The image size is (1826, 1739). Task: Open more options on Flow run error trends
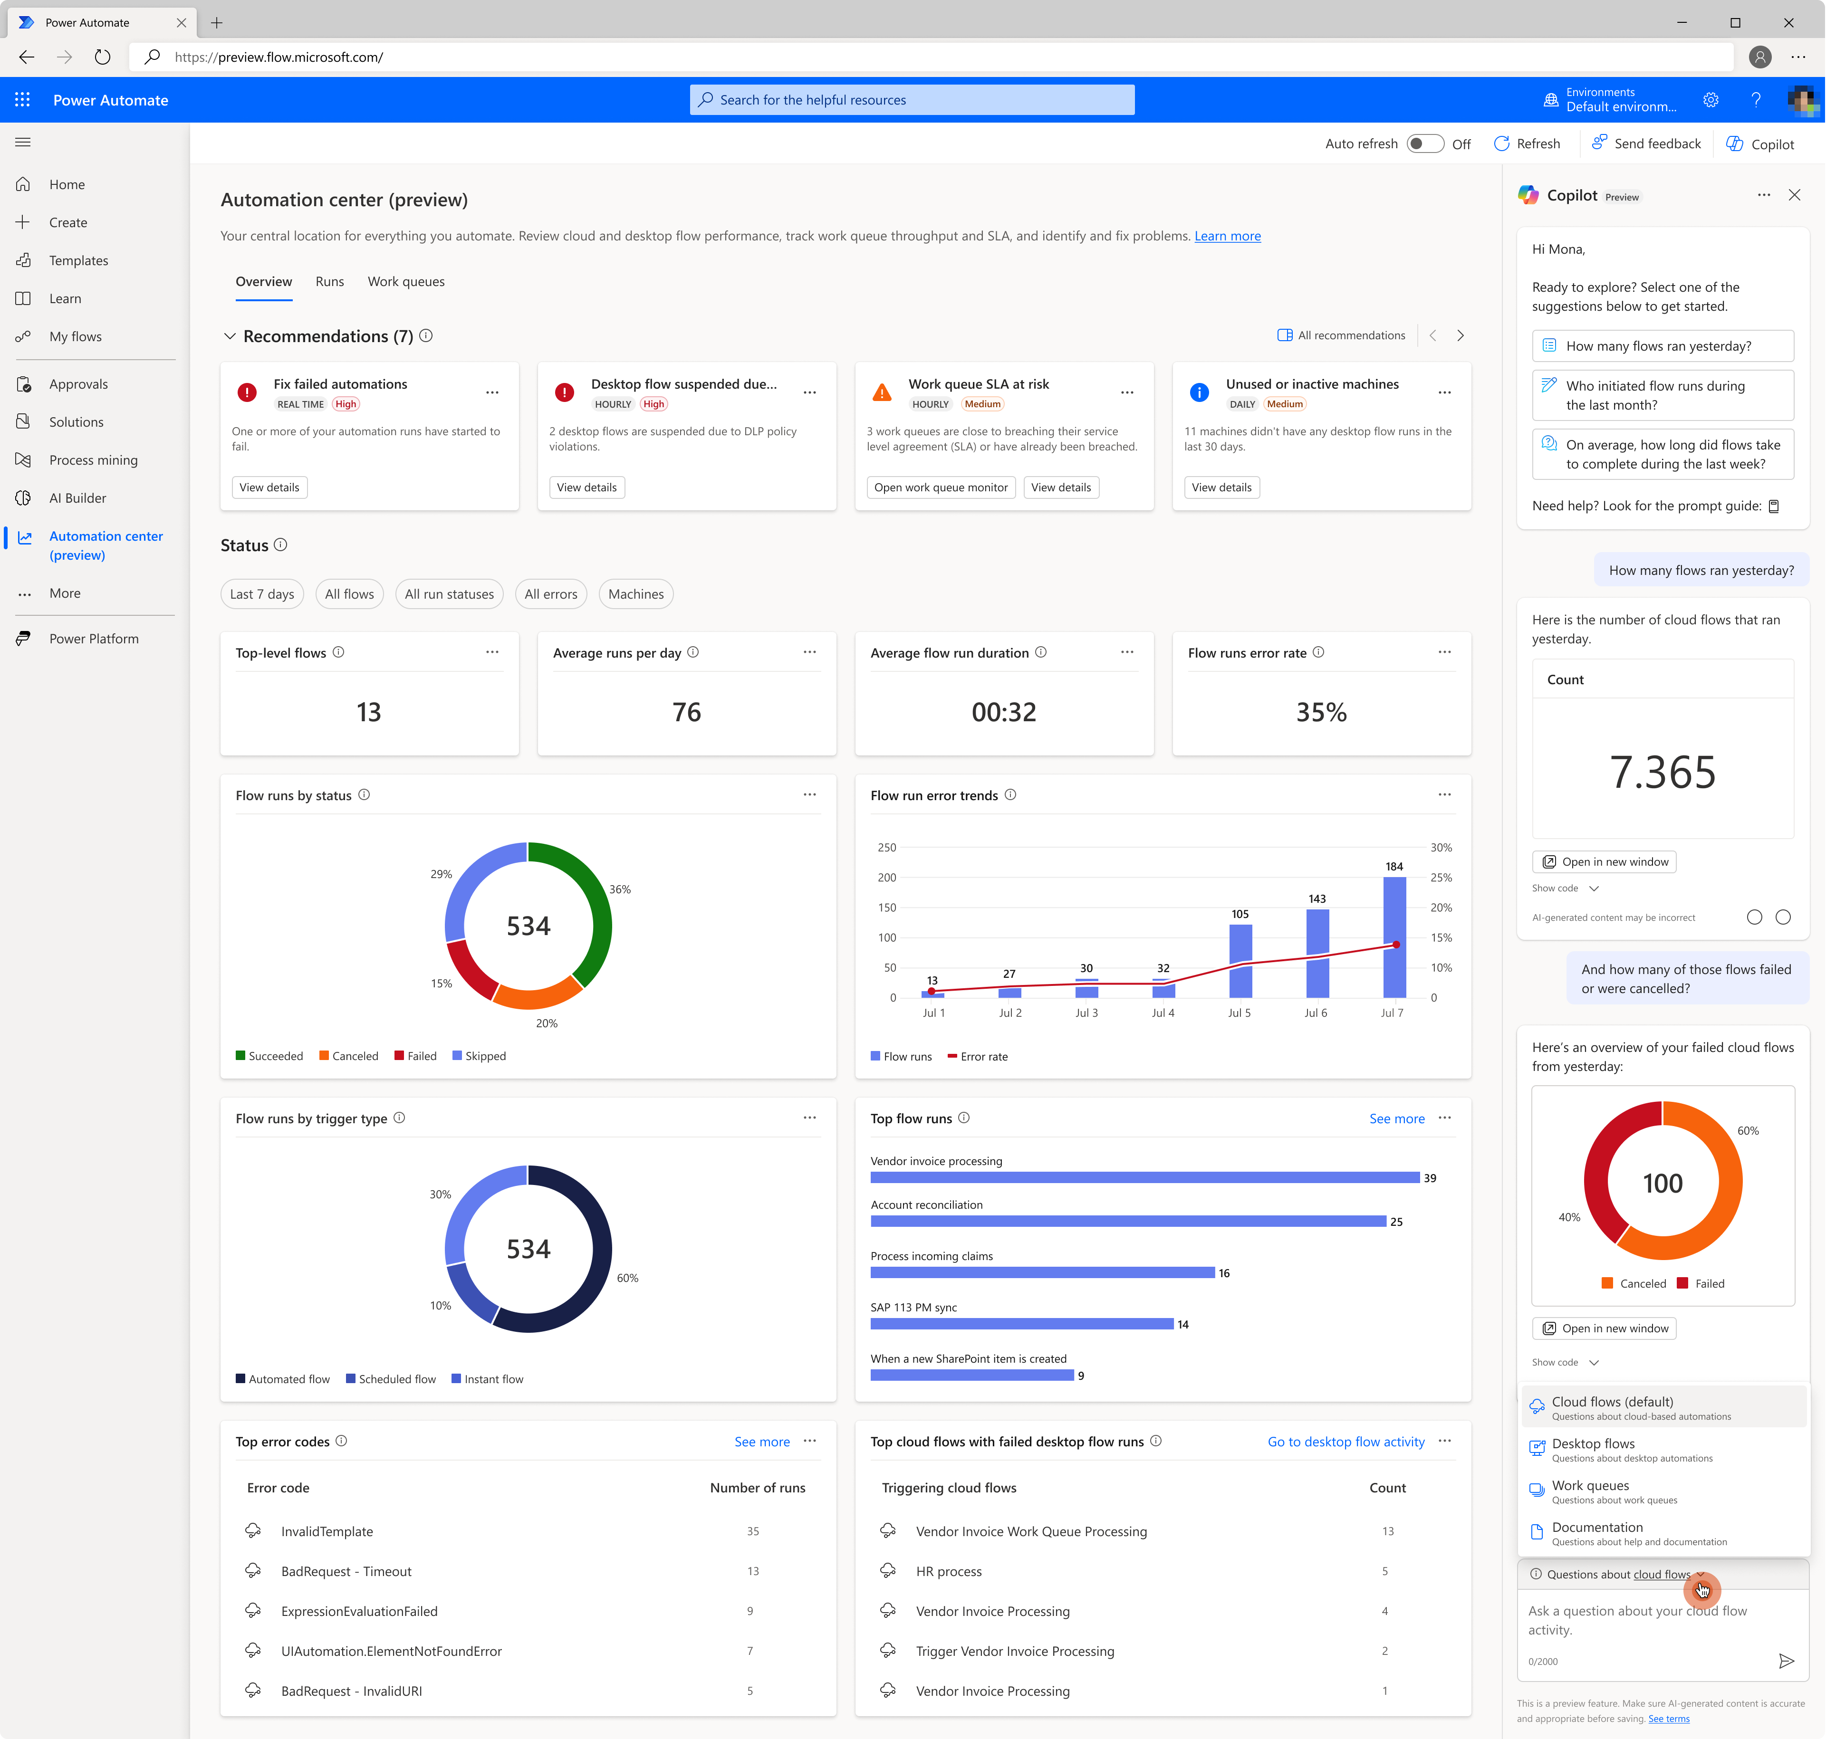[1445, 795]
